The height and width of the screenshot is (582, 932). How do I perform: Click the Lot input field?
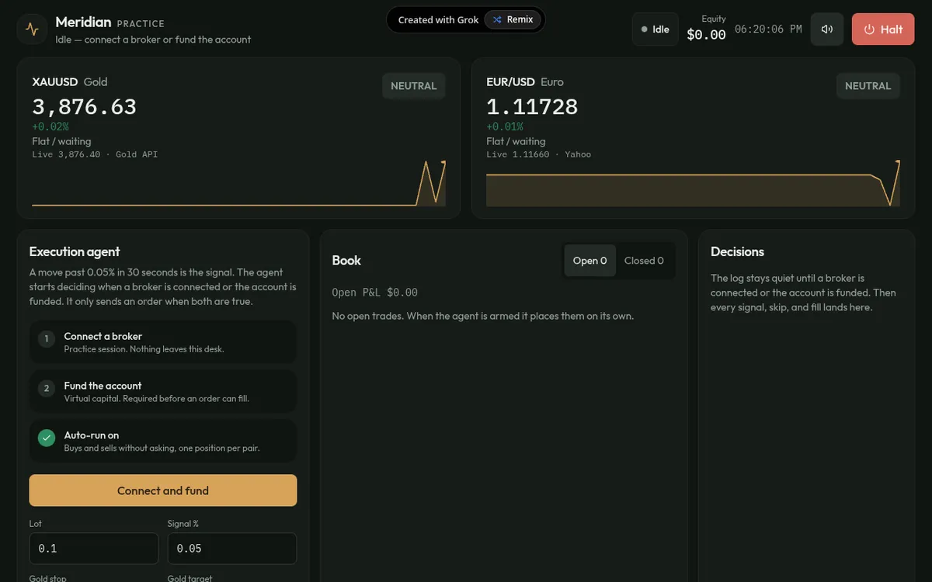[x=94, y=549]
